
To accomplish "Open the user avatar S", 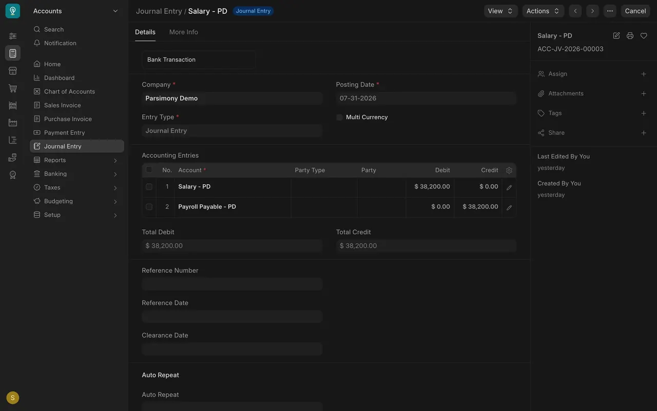I will 13,398.
